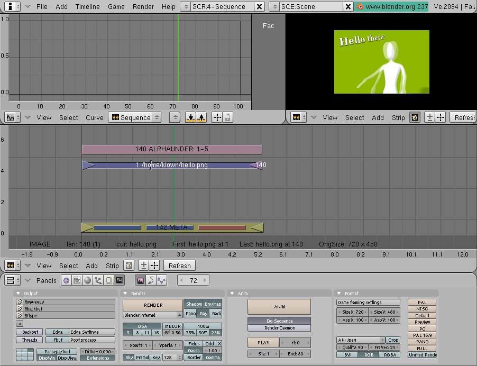The image size is (477, 366).
Task: Select the Shading context sphere icon
Action: (87, 280)
